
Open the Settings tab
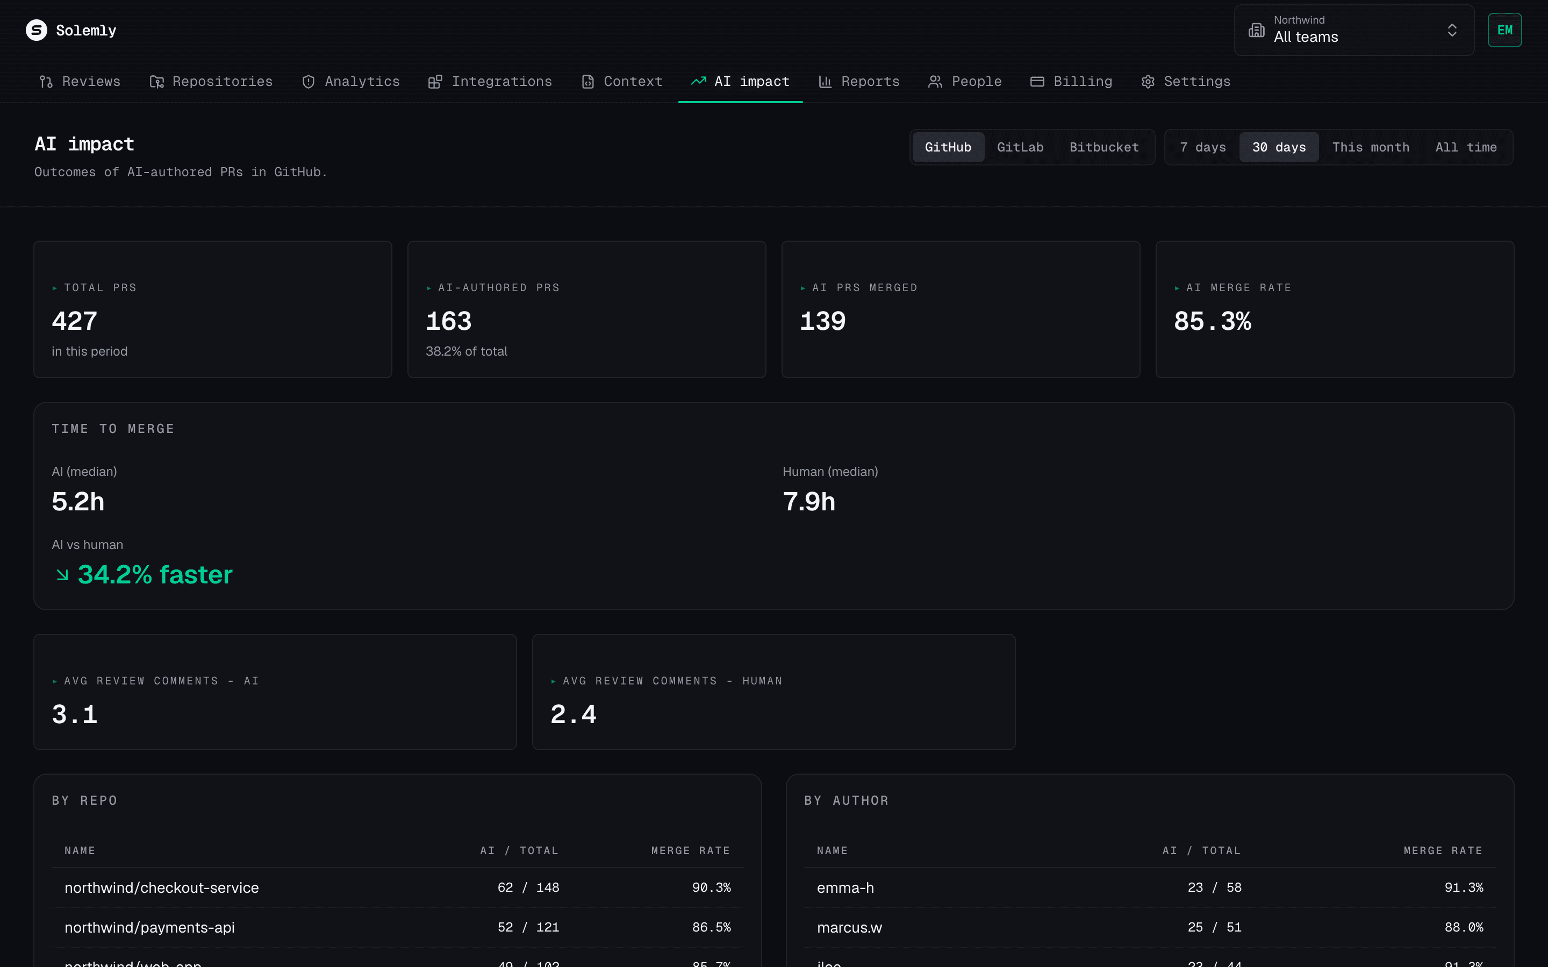[x=1186, y=82]
